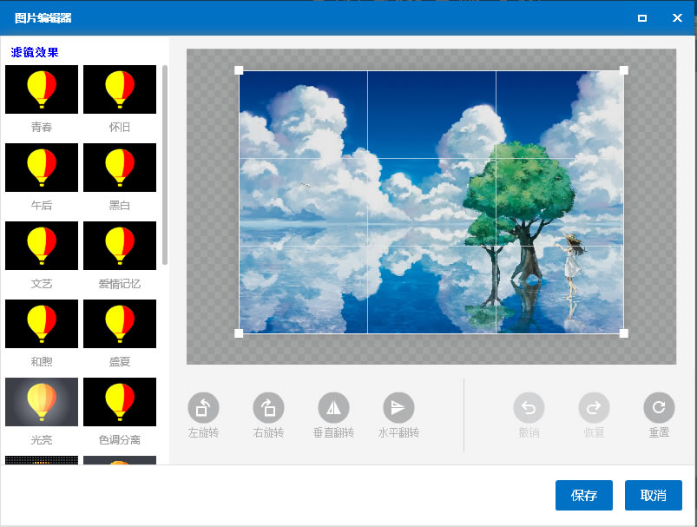Click the 黑白 filter label
The width and height of the screenshot is (697, 527).
coord(120,206)
